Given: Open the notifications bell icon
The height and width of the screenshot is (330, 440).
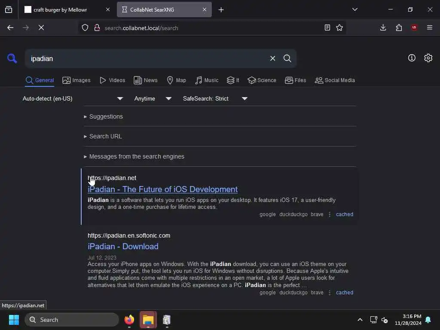Looking at the screenshot, I should pyautogui.click(x=428, y=320).
